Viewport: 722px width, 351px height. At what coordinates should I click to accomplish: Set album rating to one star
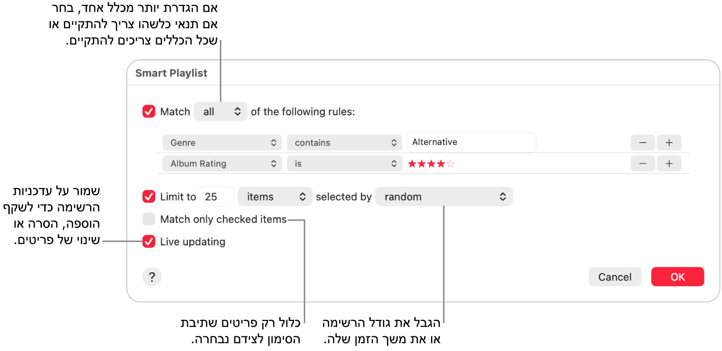coord(413,164)
